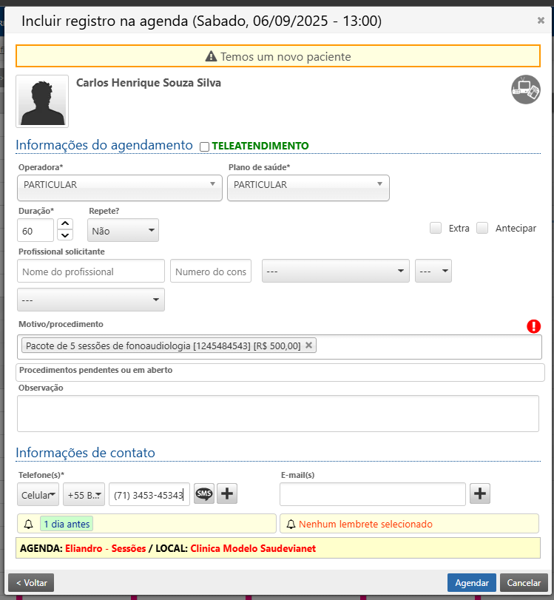Open the small state dropdown beside council
Viewport: 554px width, 600px height.
pos(433,271)
